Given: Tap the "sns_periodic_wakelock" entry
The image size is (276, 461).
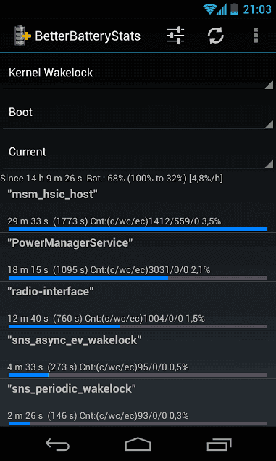Looking at the screenshot, I should point(138,403).
